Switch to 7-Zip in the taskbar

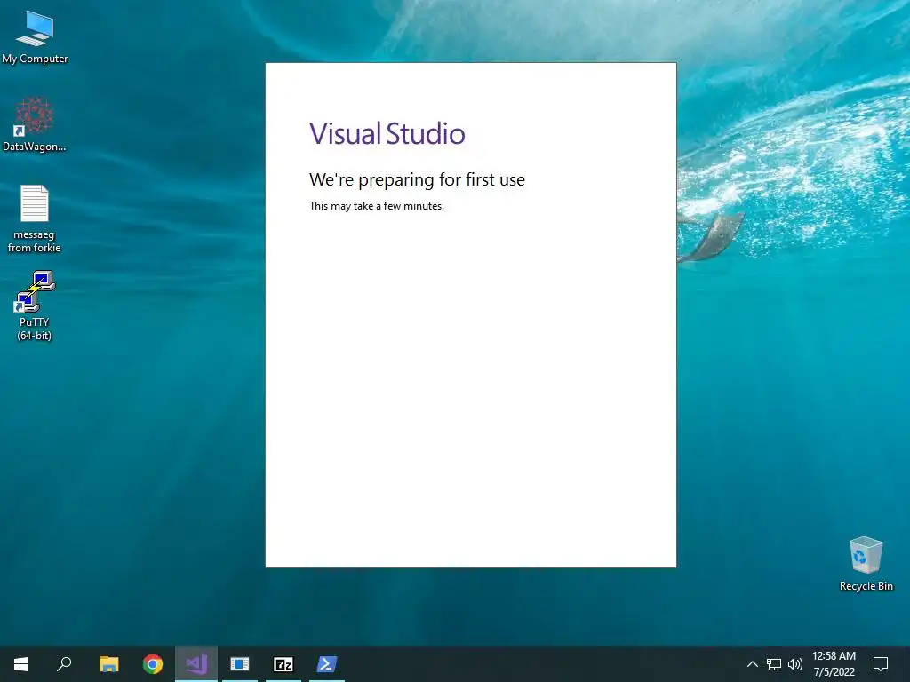(x=283, y=664)
